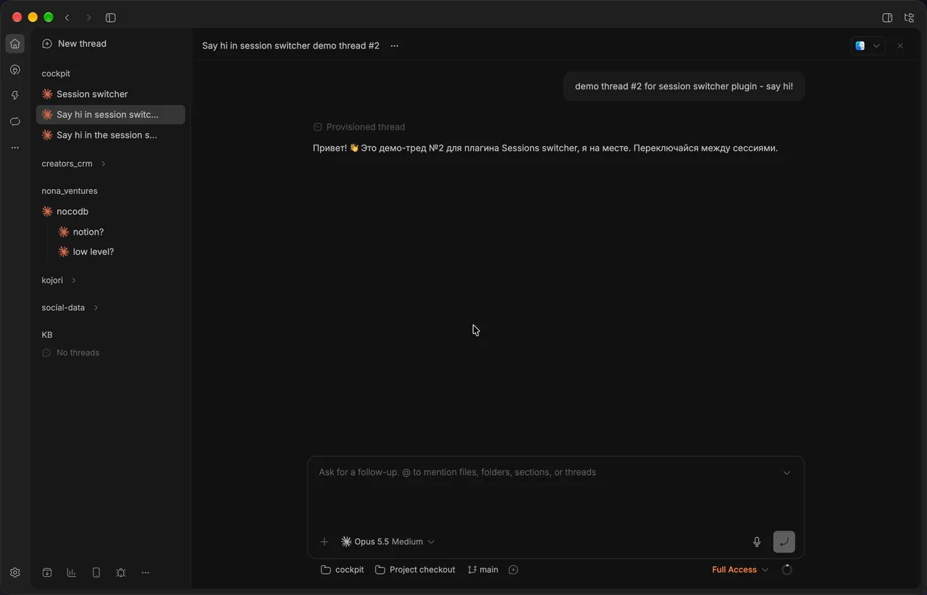
Task: Start dictation with the microphone icon
Action: click(x=757, y=541)
